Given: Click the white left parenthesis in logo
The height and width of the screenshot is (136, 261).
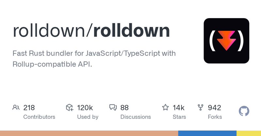Looking at the screenshot, I should pyautogui.click(x=212, y=41).
